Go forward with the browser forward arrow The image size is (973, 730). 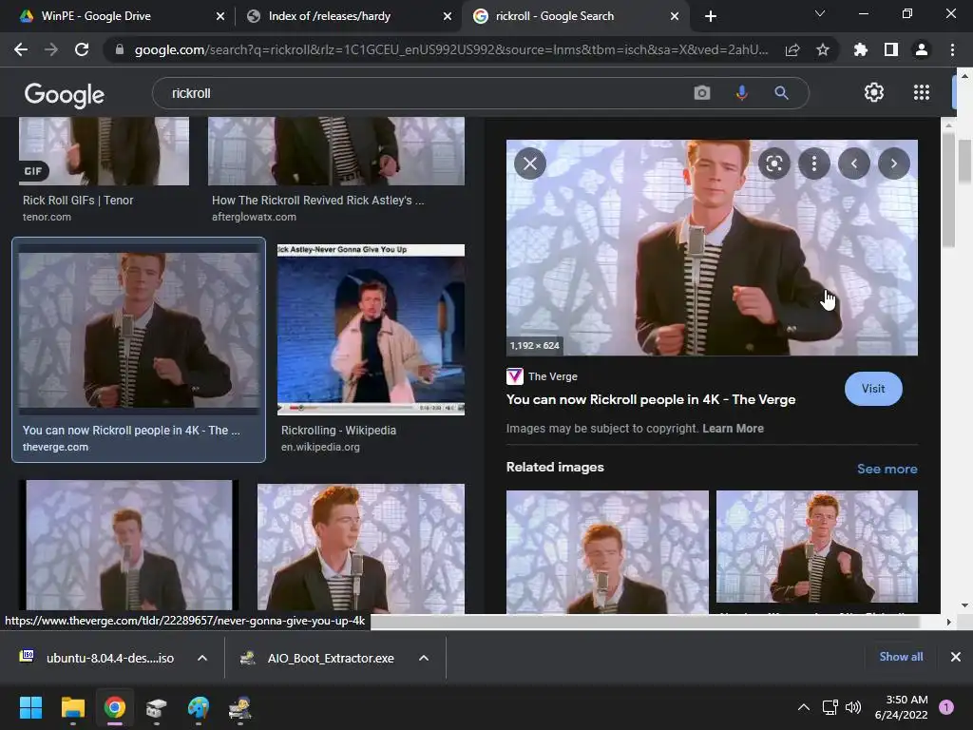[51, 49]
